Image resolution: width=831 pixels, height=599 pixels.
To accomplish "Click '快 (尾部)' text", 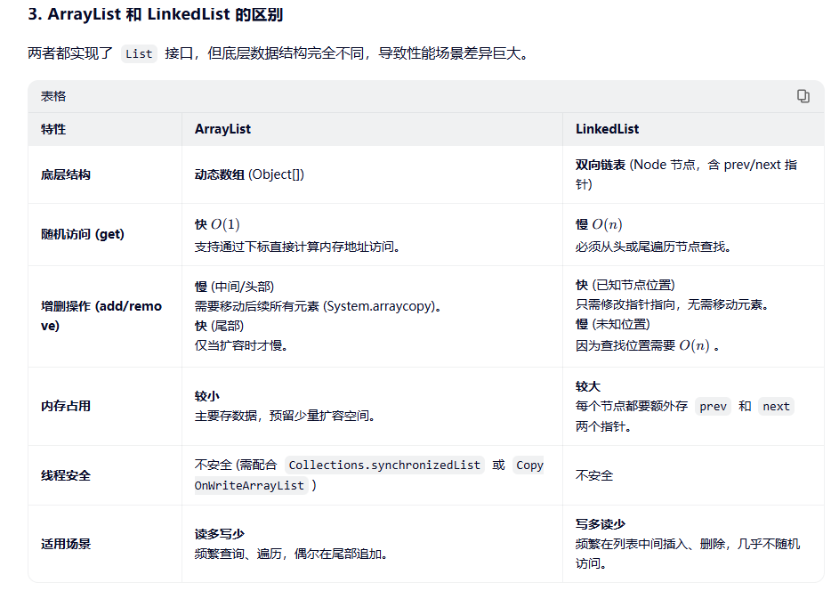I will click(x=219, y=326).
